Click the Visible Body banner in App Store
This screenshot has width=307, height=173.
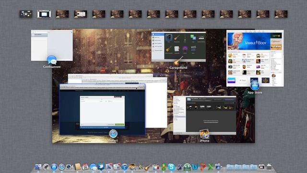point(248,41)
